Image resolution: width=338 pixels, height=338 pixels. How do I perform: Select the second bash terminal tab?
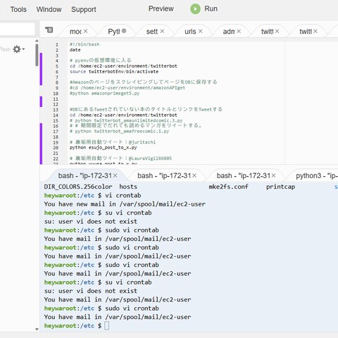(x=164, y=175)
